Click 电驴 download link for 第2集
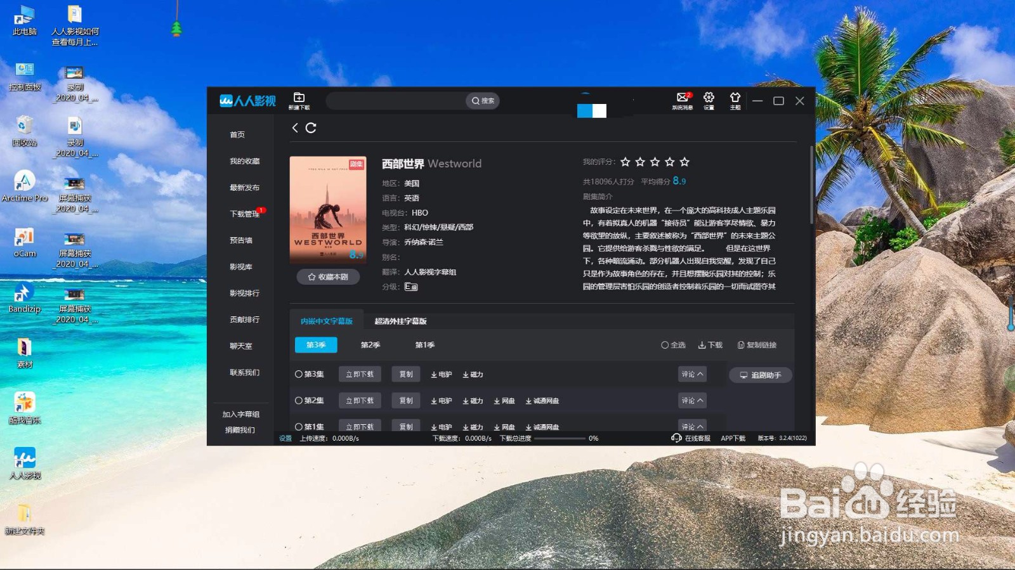1015x570 pixels. [442, 401]
